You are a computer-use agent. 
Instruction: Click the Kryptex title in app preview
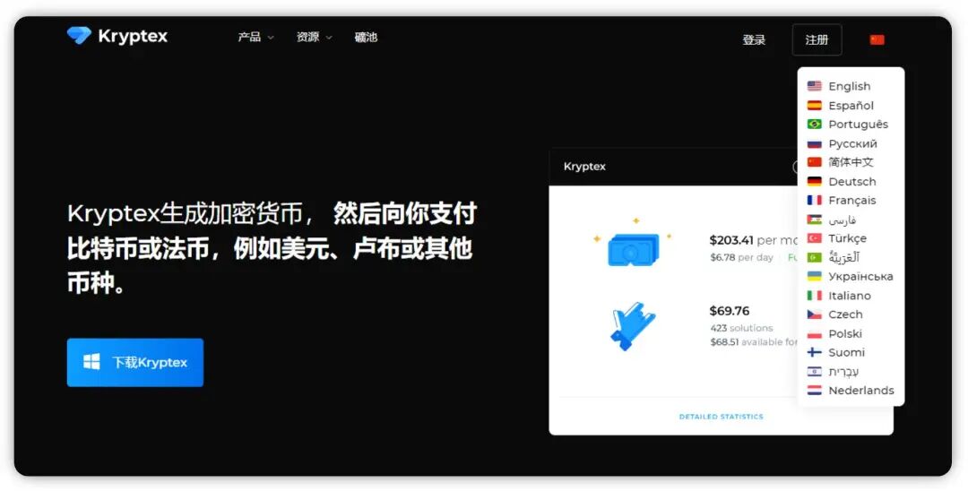(x=584, y=167)
